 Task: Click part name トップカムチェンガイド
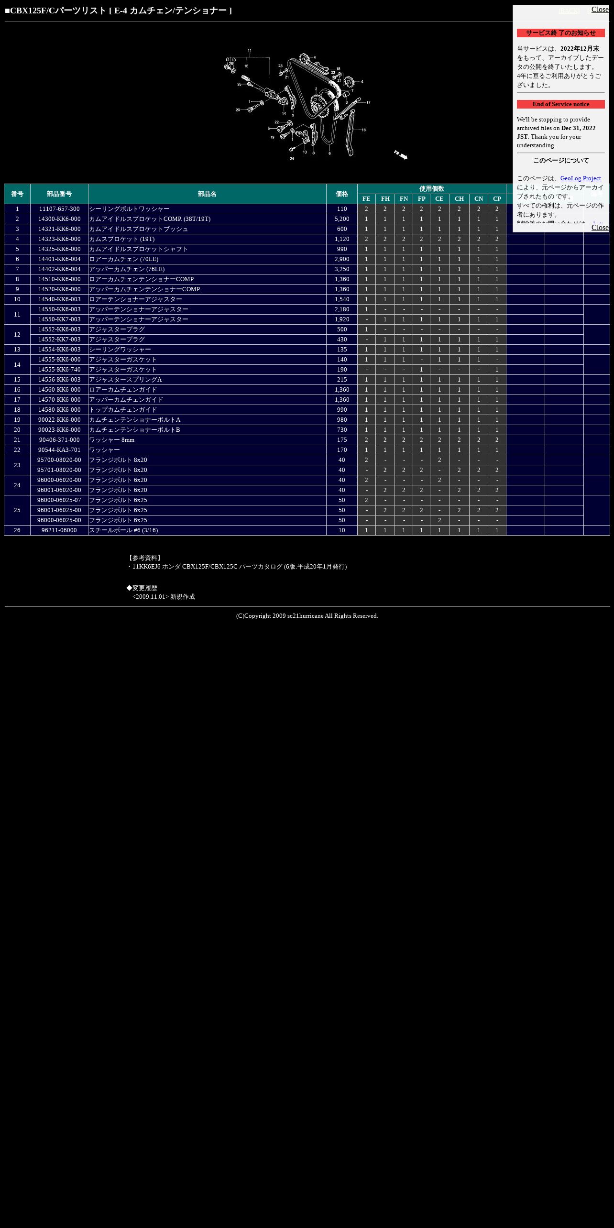pyautogui.click(x=123, y=410)
